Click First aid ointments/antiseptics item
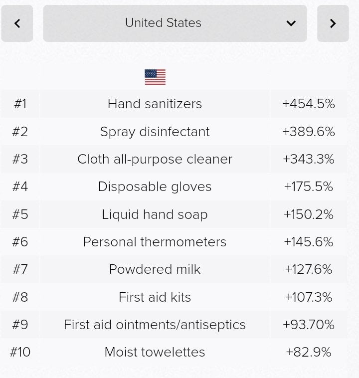 [155, 325]
